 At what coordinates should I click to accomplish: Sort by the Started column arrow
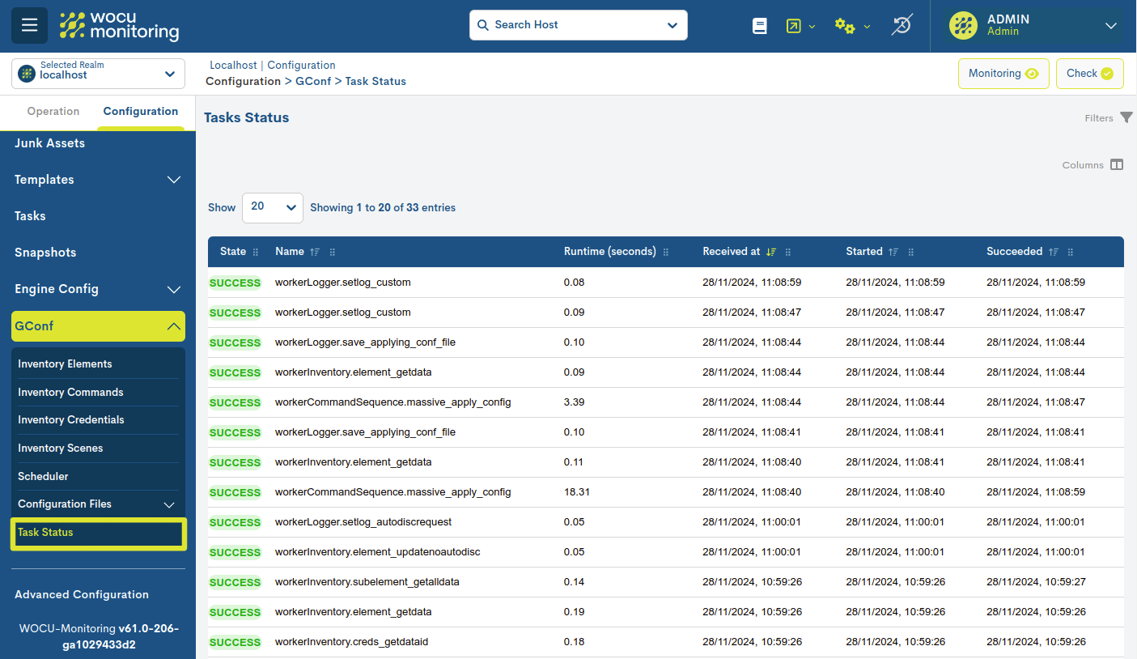[x=893, y=252]
